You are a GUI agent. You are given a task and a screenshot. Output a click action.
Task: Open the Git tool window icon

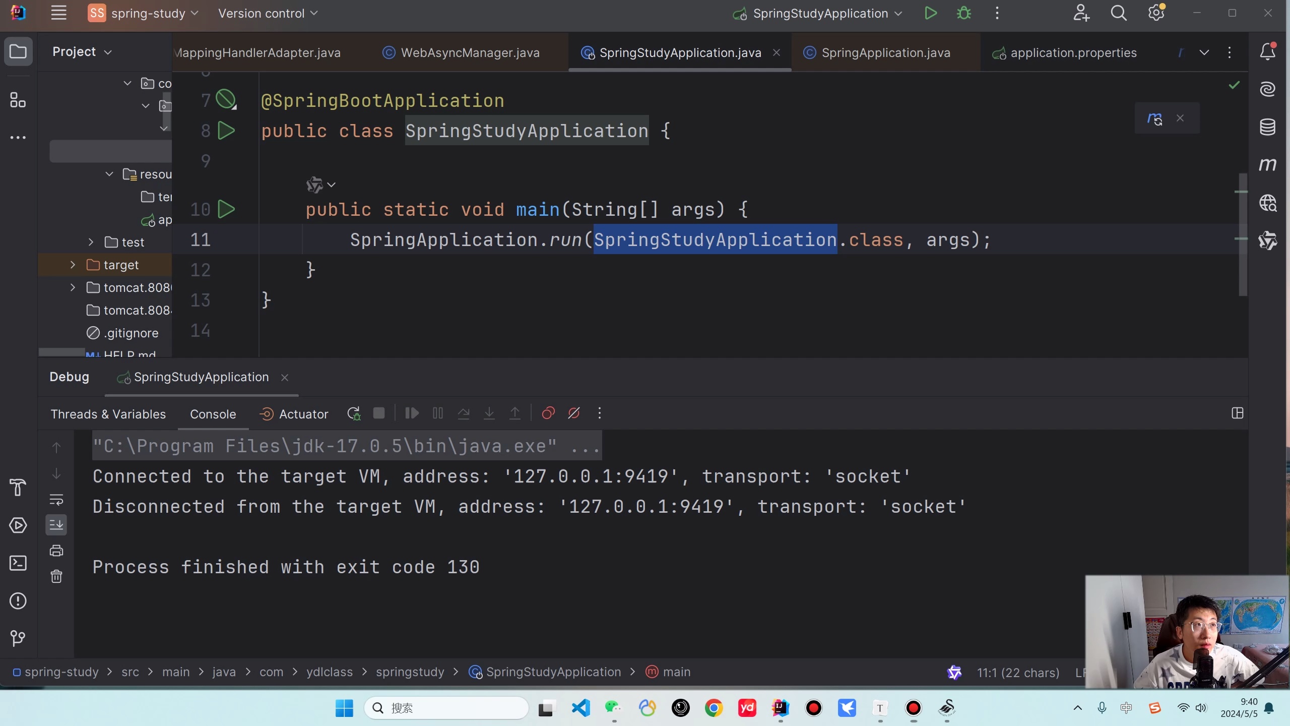(x=18, y=638)
